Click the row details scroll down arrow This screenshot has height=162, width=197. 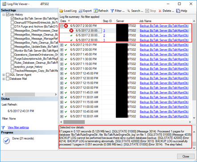pyautogui.click(x=194, y=148)
